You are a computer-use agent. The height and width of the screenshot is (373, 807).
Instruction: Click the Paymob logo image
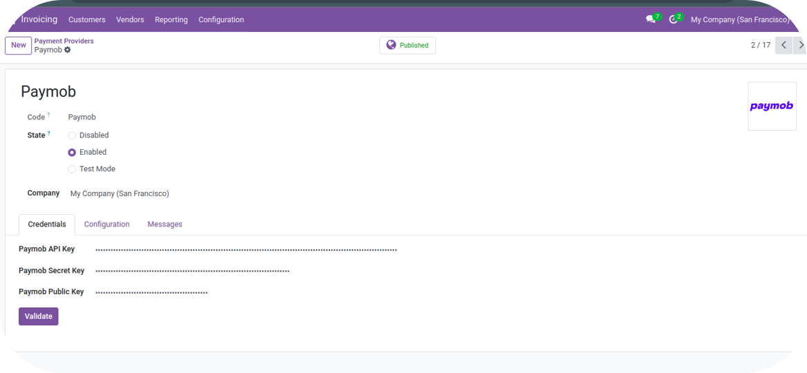coord(771,106)
